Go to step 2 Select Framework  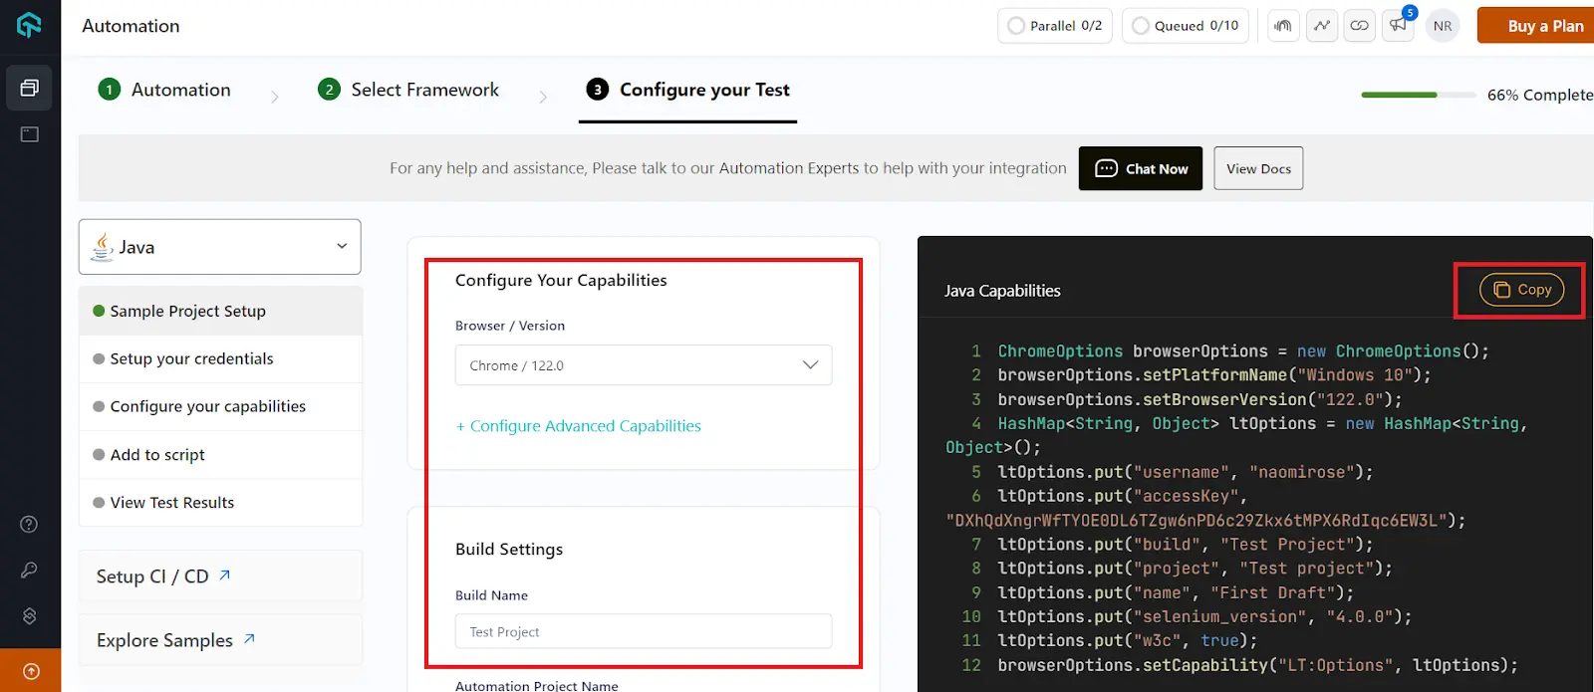coord(408,90)
